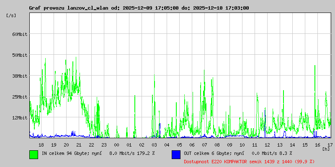This screenshot has width=335, height=167.
Task: Click the blue OUT legend color swatch
Action: pos(176,154)
